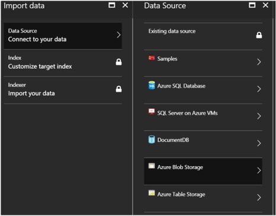Maximize the Data Source blade
This screenshot has width=276, height=216.
(x=252, y=5)
